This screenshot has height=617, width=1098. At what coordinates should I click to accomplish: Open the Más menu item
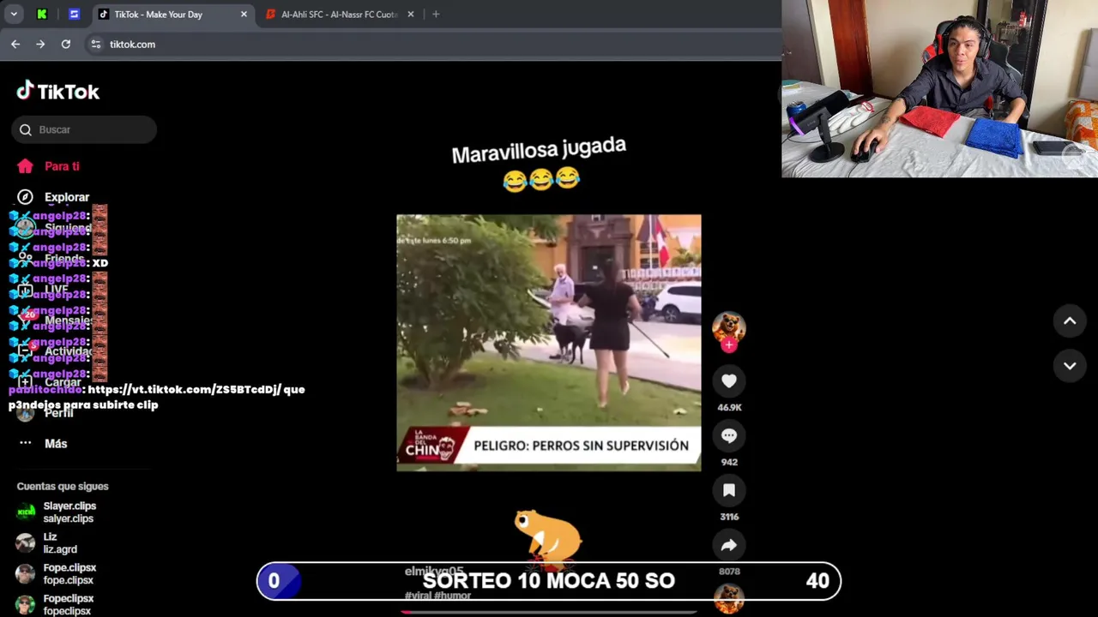click(56, 443)
